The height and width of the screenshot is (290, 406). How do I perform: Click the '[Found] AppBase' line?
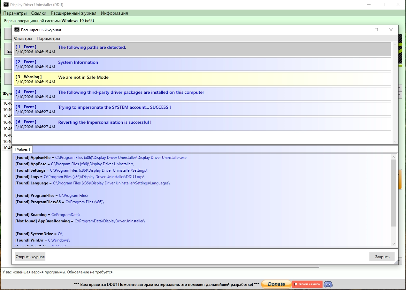(74, 164)
